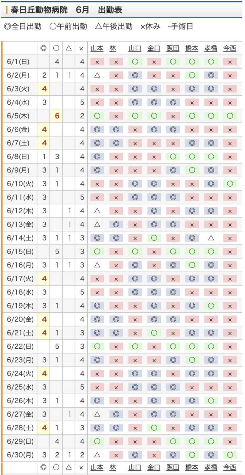Open 橋本 link in the bottom header row
This screenshot has width=245, height=475.
click(x=192, y=467)
